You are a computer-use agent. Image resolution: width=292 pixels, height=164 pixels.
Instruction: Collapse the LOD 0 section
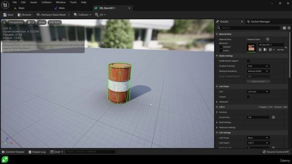click(217, 107)
